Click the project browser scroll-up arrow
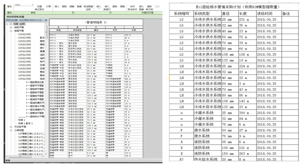 click(x=46, y=24)
